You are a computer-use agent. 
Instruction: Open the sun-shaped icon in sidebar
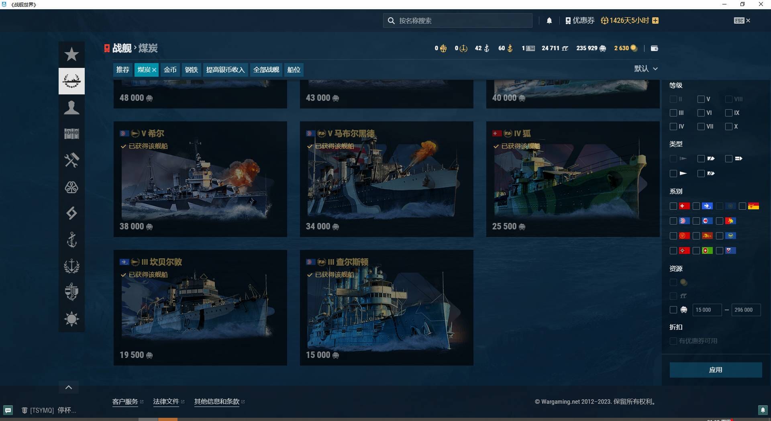tap(71, 319)
